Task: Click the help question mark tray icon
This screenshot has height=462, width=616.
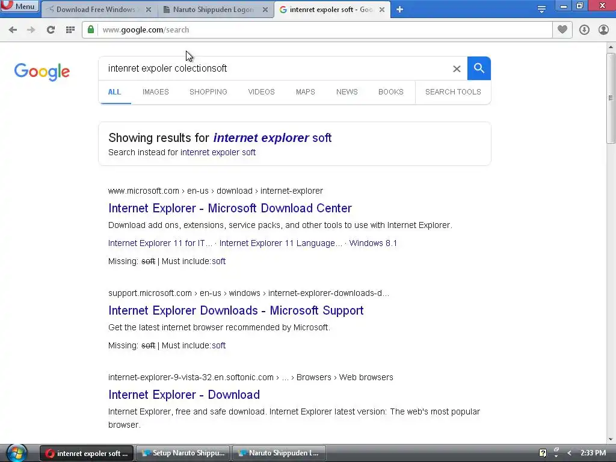Action: pyautogui.click(x=543, y=454)
